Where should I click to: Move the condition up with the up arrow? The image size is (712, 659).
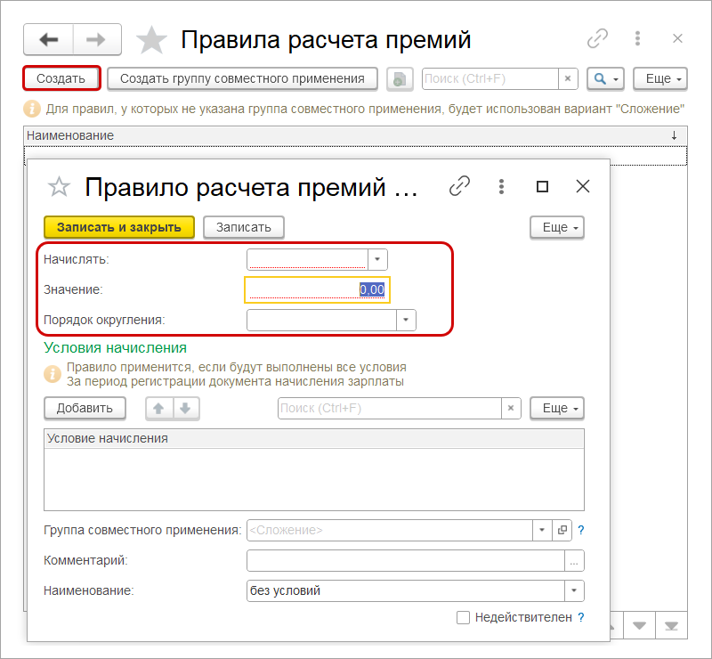(x=159, y=409)
